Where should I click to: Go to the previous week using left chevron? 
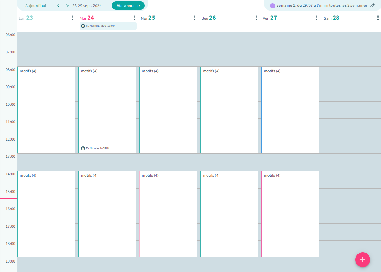(x=58, y=6)
